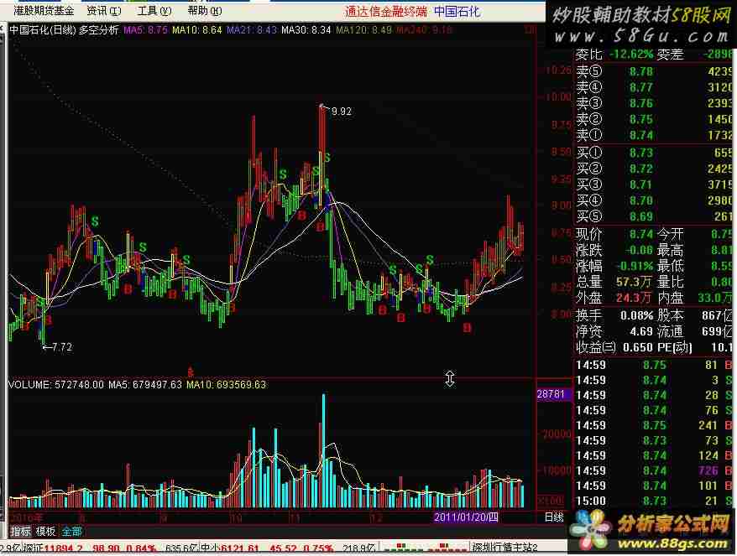Click the 15:00 tick trade row
This screenshot has height=556, width=737.
654,501
